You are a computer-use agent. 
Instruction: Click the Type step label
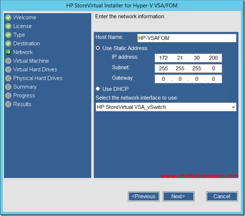[19, 35]
